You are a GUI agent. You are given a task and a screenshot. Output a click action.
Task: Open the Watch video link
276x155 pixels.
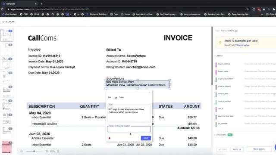[x=243, y=45]
